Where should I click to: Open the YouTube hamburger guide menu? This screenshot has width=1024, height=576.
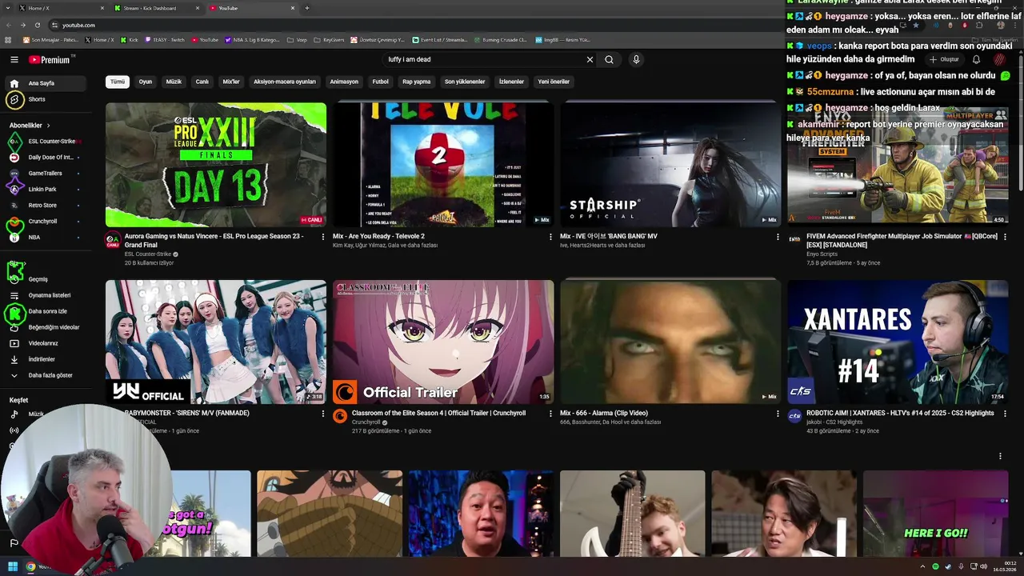tap(14, 59)
